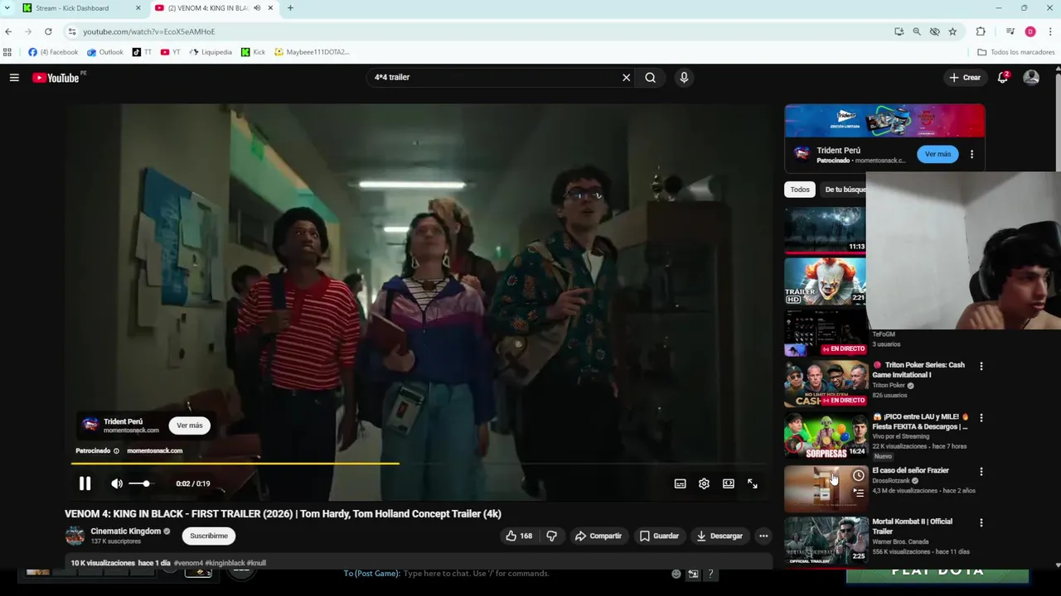Open options menu for Trident Perú ad

coord(971,154)
